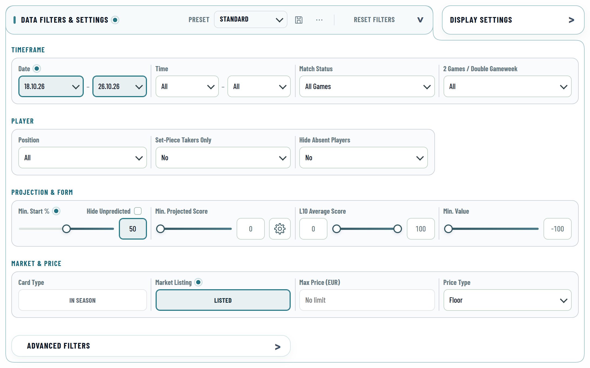Image resolution: width=590 pixels, height=368 pixels.
Task: Open the Hide Absent Players dropdown
Action: point(363,158)
